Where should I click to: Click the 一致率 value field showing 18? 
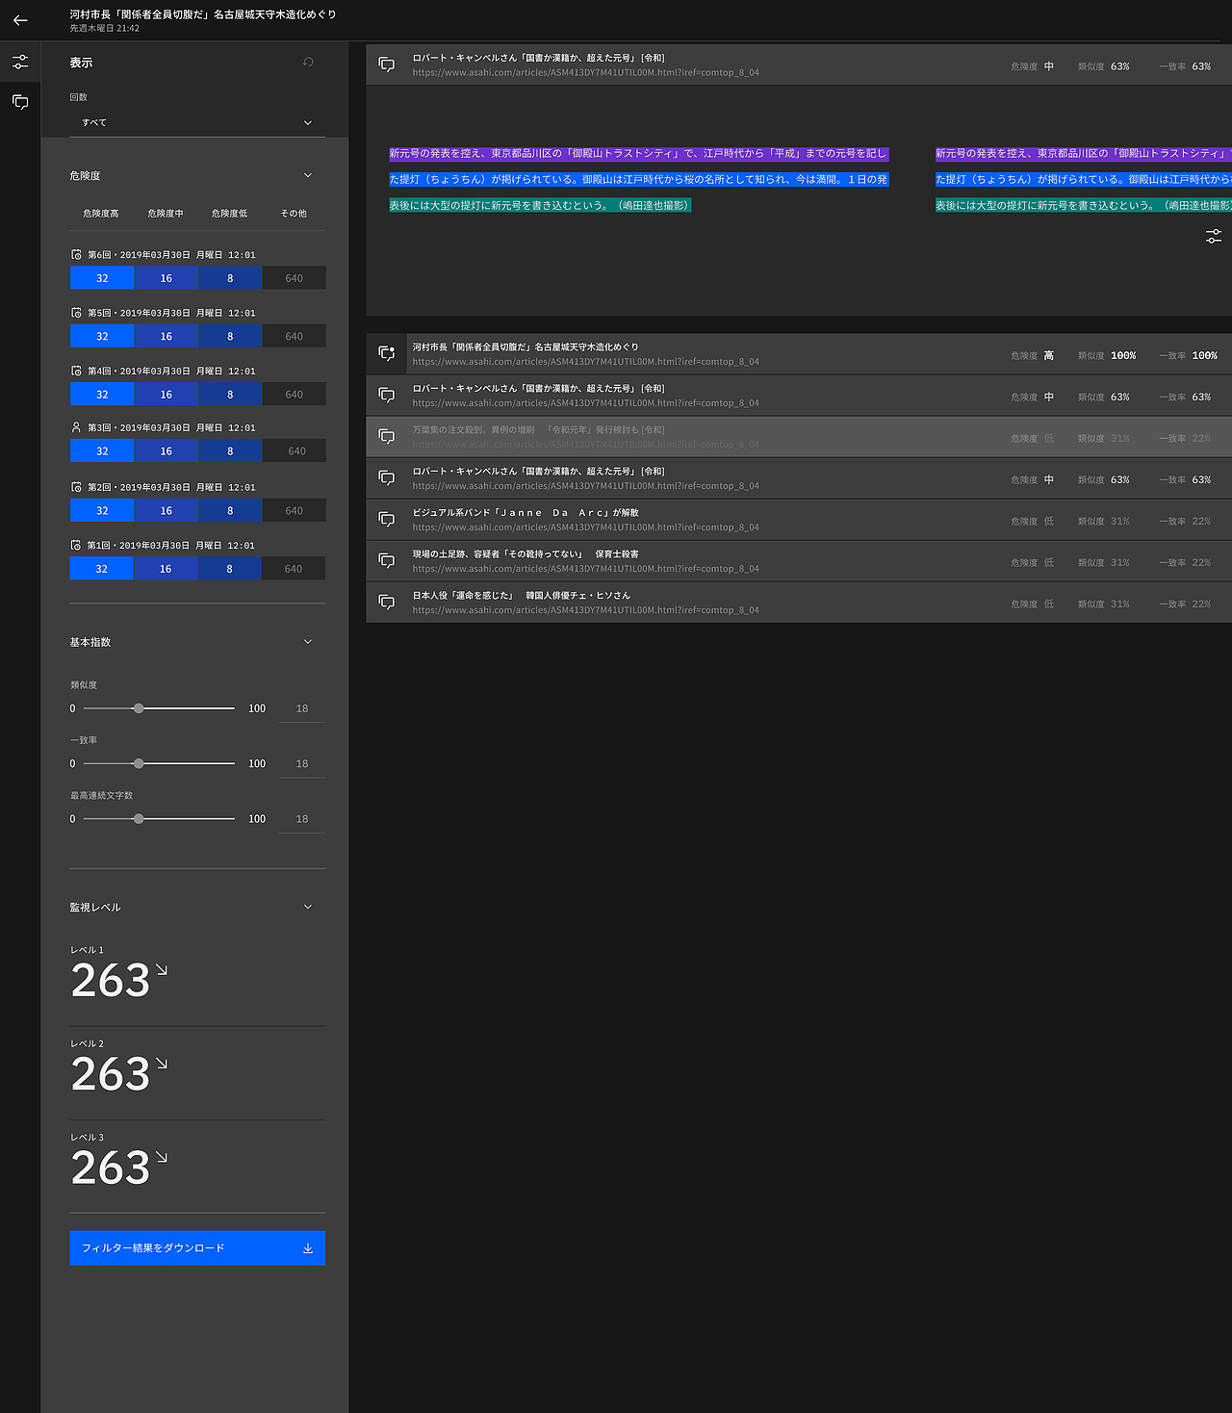[302, 763]
